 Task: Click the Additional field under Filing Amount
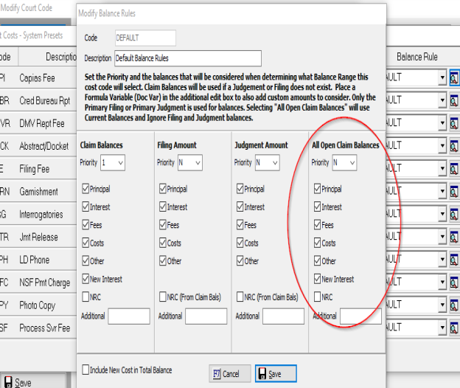point(206,316)
